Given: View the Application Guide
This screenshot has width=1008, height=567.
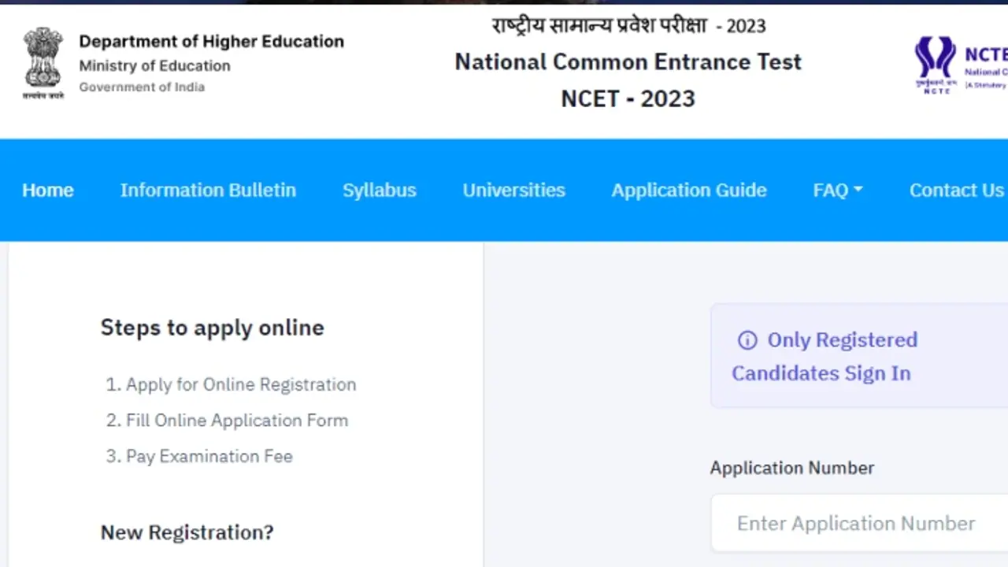Looking at the screenshot, I should [689, 190].
